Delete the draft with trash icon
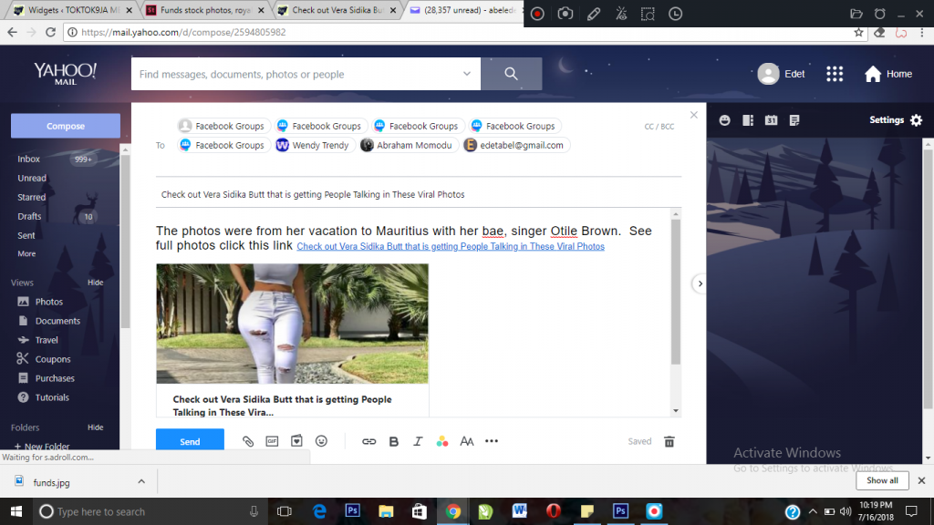 pos(669,442)
